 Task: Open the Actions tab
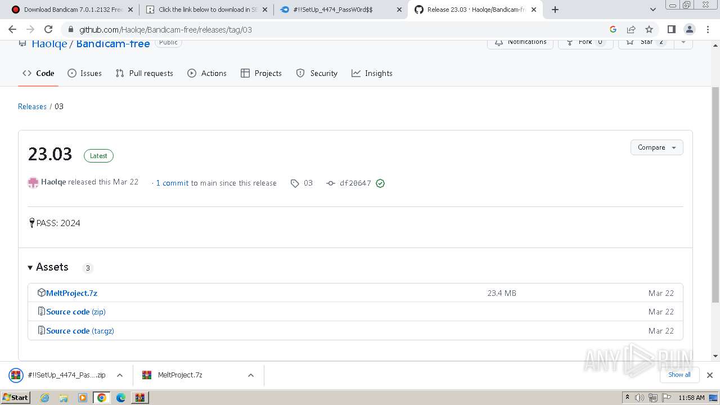click(207, 73)
